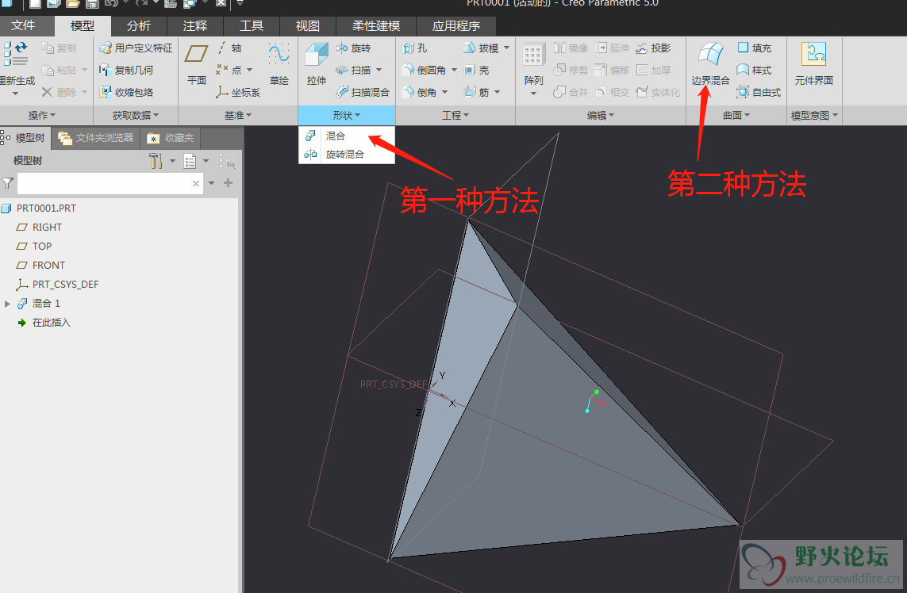Expand the 操作 group dropdown
This screenshot has width=907, height=593.
41,115
